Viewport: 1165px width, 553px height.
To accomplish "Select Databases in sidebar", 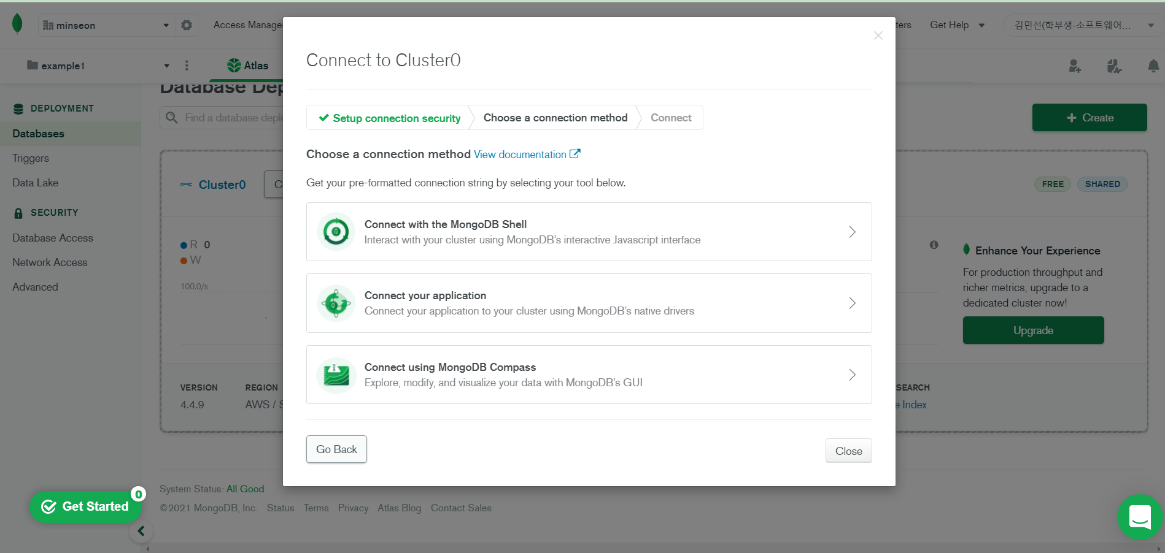I will (x=70, y=134).
